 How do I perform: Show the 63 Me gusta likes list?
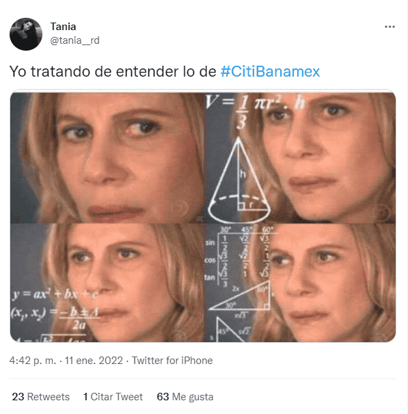(x=185, y=397)
